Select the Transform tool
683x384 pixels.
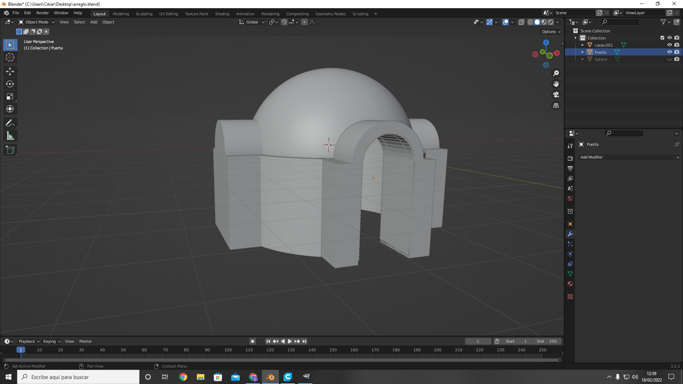pos(10,109)
